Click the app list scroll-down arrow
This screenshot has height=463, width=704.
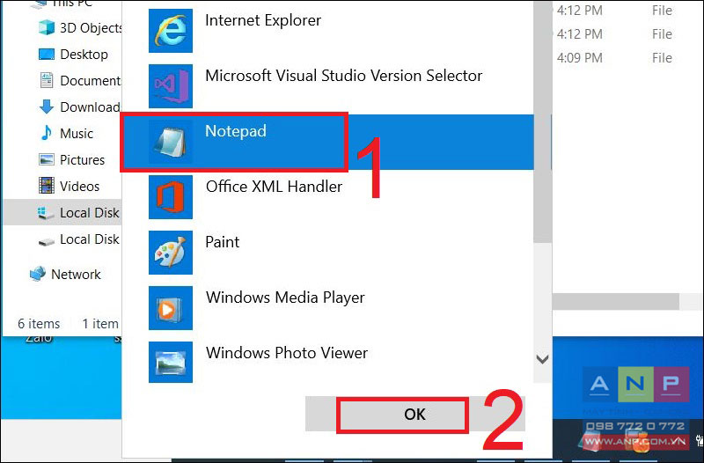click(x=542, y=359)
